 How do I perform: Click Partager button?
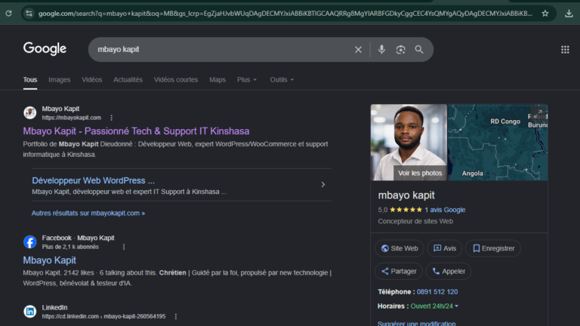click(399, 272)
